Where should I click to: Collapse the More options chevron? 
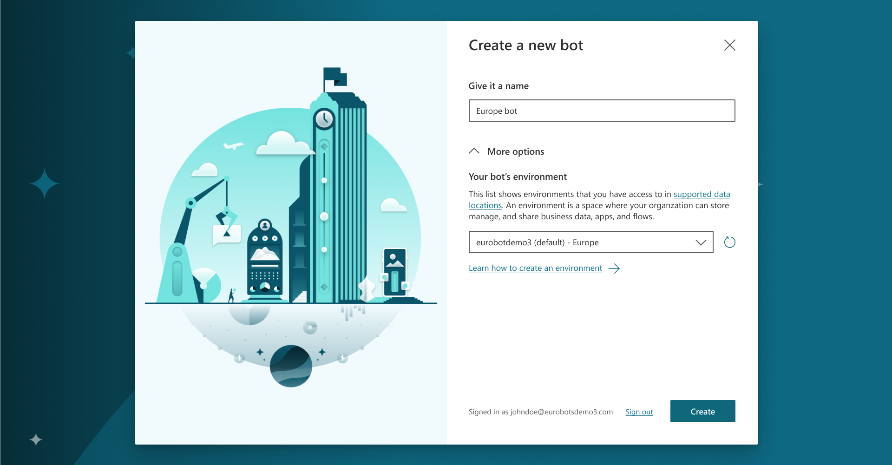[x=474, y=151]
